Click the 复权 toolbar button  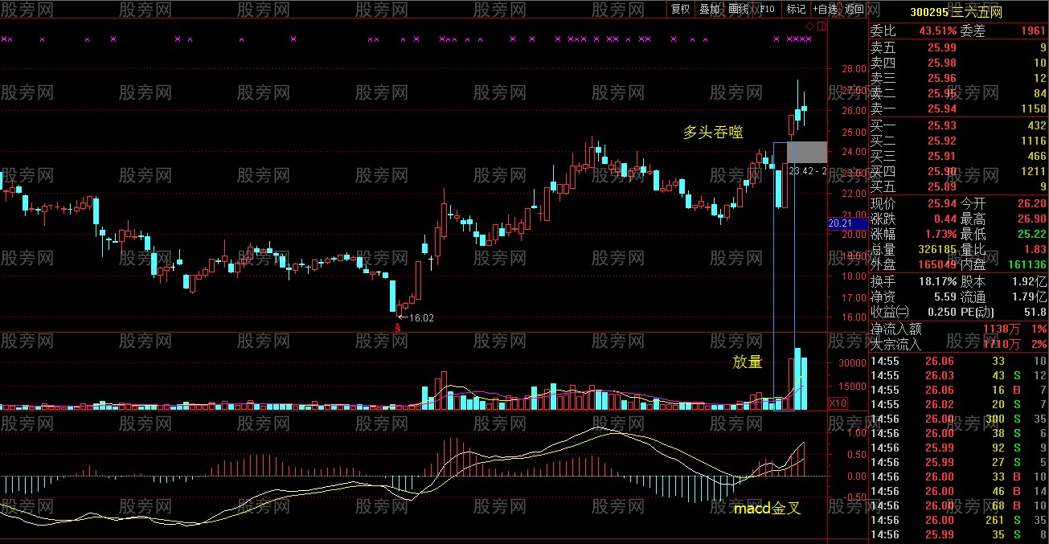680,9
